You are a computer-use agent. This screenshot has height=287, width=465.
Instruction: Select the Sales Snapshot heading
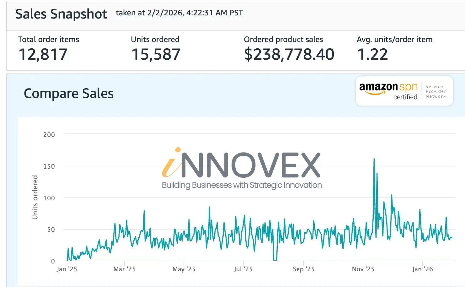click(x=61, y=14)
